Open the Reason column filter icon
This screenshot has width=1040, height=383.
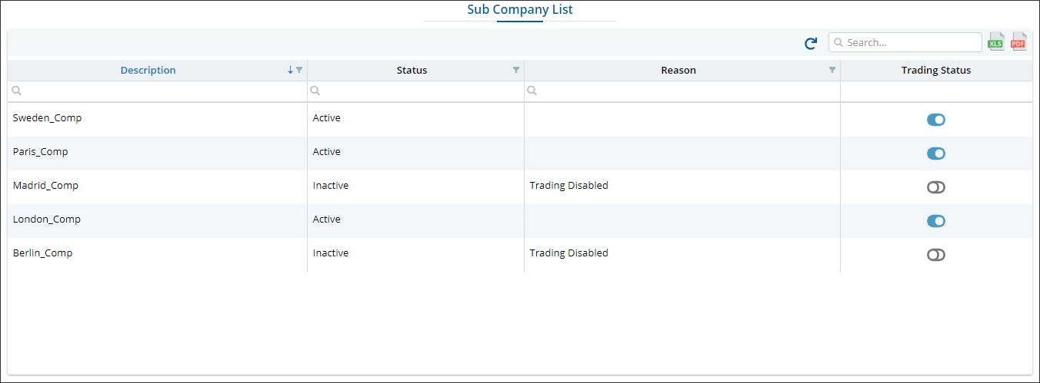pos(832,70)
